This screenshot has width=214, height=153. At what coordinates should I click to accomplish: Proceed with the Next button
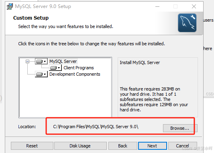click(153, 146)
